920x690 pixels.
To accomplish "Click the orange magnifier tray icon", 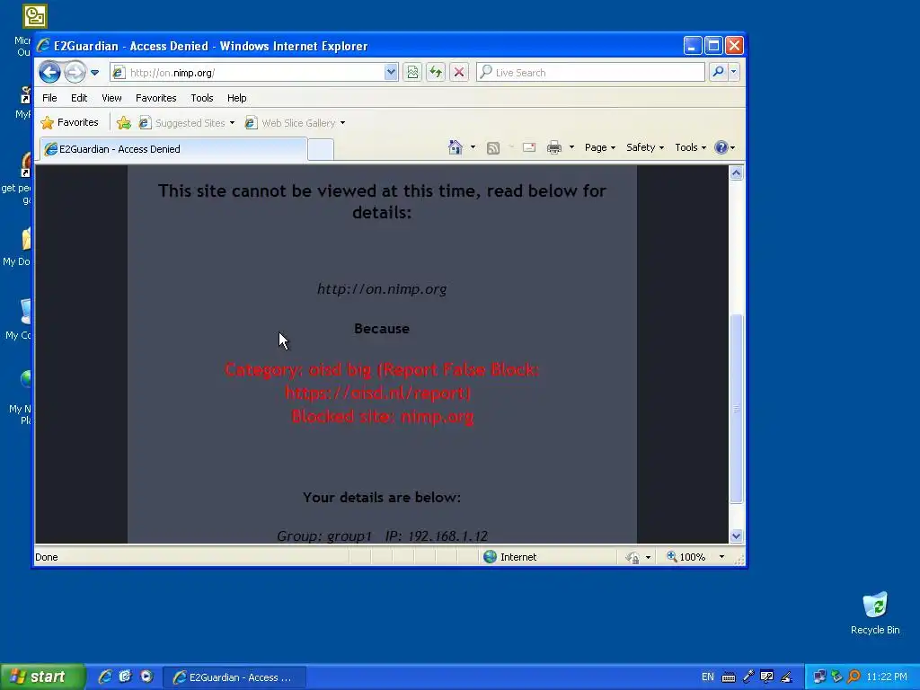I will [854, 677].
